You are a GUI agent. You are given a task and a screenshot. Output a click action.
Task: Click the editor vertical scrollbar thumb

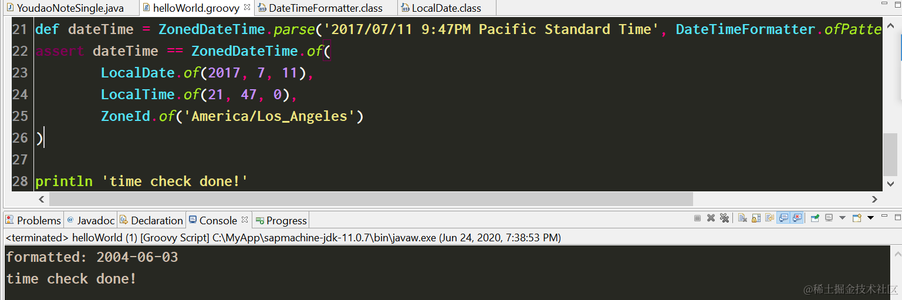click(x=890, y=154)
